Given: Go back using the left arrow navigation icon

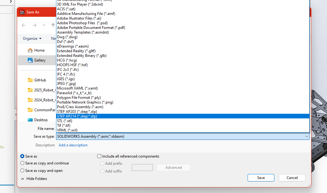Looking at the screenshot, I should coord(24,25).
